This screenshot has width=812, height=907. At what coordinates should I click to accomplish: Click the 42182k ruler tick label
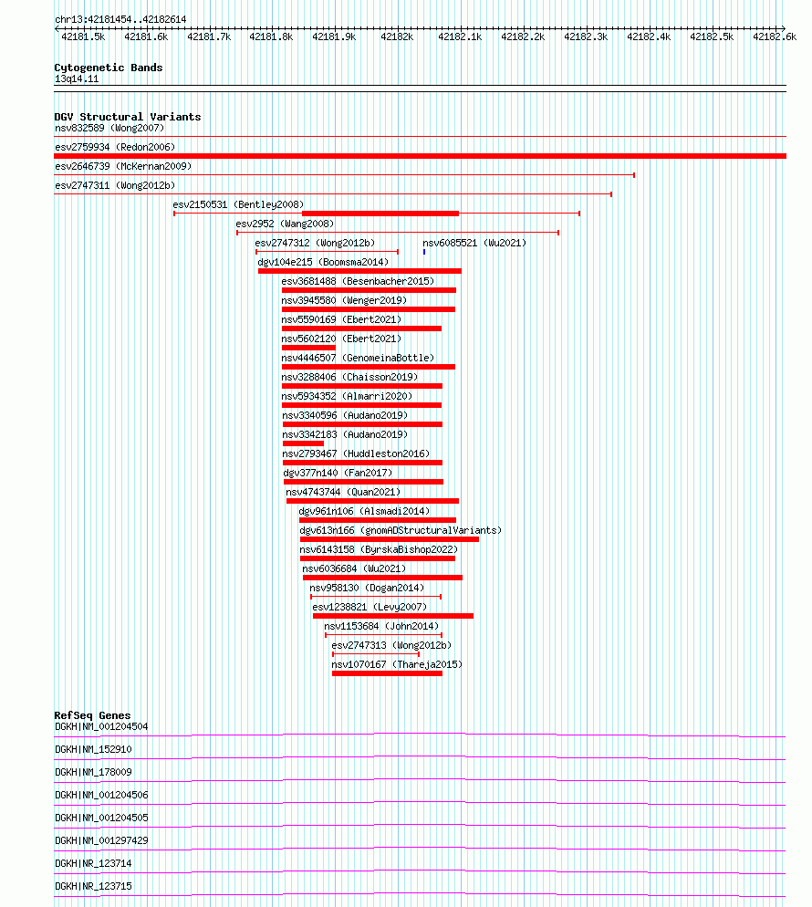coord(397,36)
